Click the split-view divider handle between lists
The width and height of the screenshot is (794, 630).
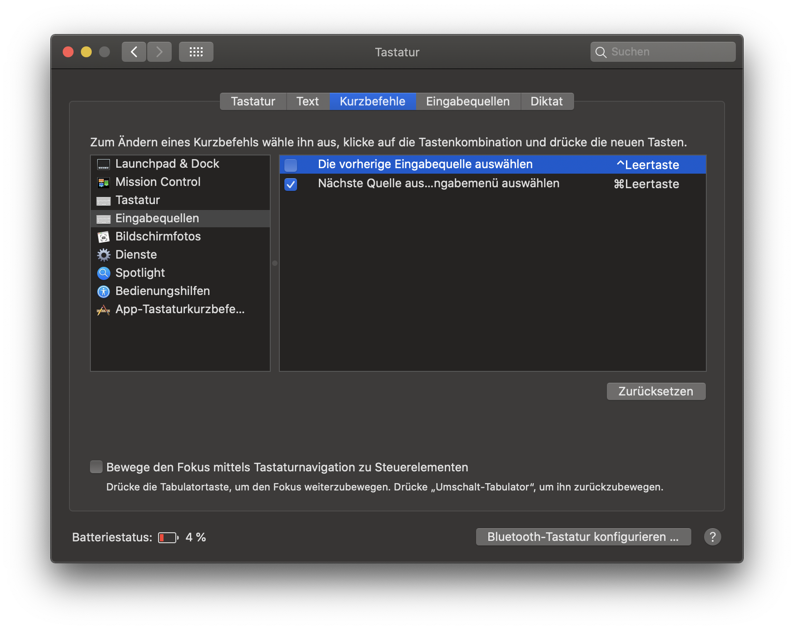coord(275,263)
